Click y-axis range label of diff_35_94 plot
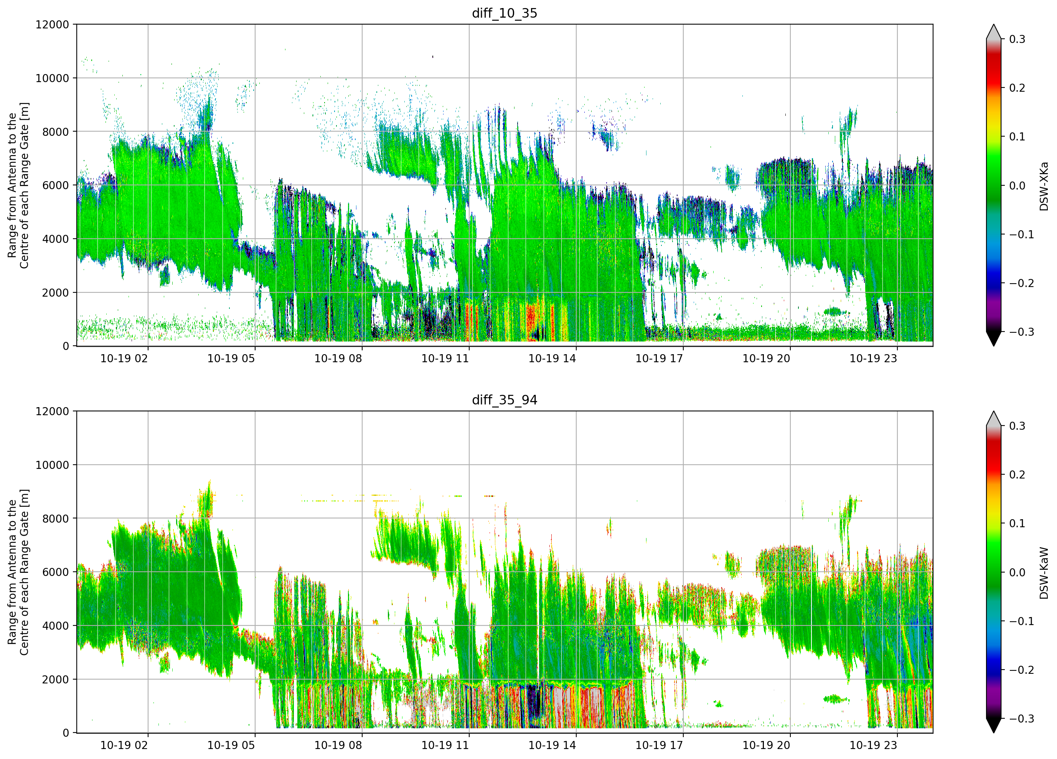The width and height of the screenshot is (1057, 759). [x=18, y=572]
